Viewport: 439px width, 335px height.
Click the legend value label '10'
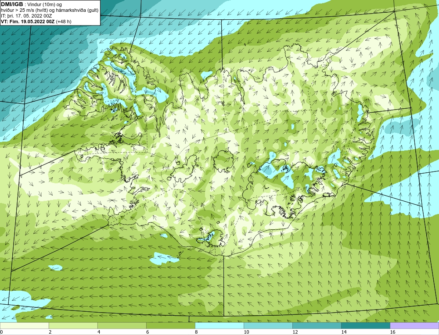246,332
